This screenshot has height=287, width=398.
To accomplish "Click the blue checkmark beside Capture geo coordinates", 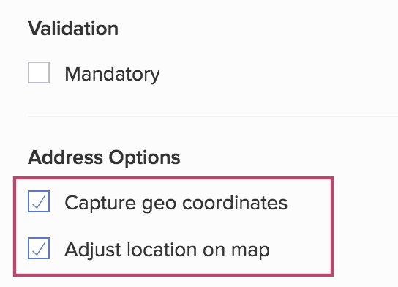I will 39,201.
